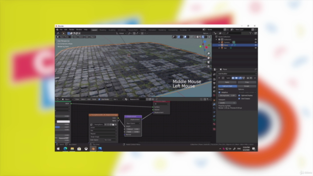Collapse the Collection tree in outliner
Viewport: 313px width, 176px height.
point(217,40)
